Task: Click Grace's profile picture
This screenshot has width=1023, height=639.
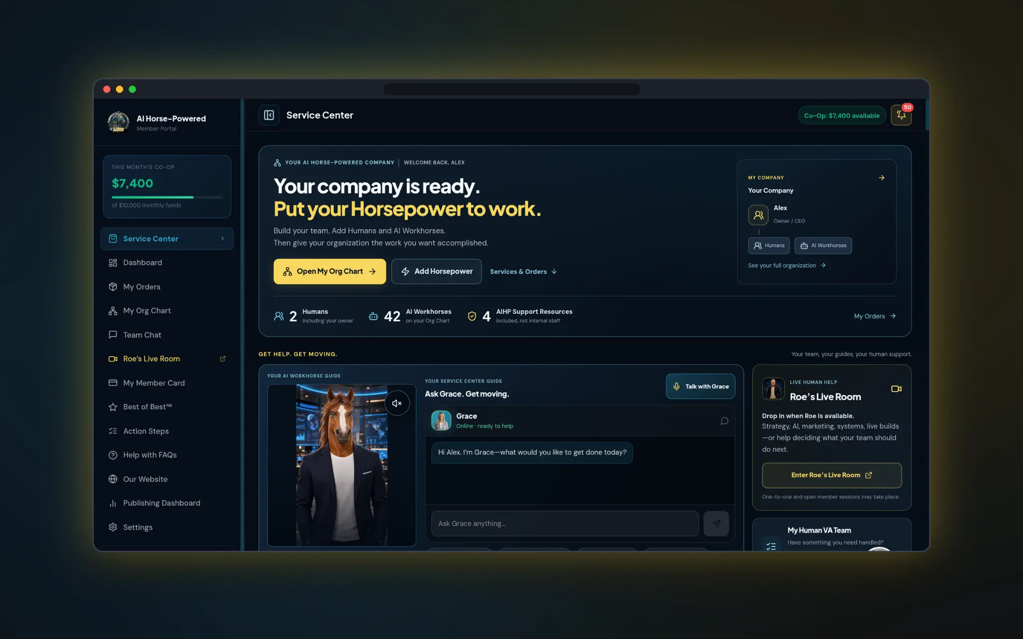Action: pyautogui.click(x=441, y=420)
